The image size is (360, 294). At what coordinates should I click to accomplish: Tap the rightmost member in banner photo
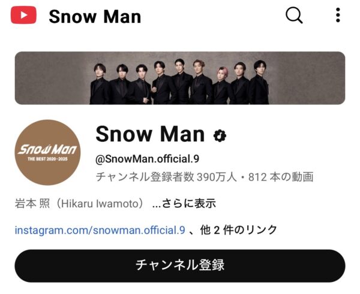(259, 82)
